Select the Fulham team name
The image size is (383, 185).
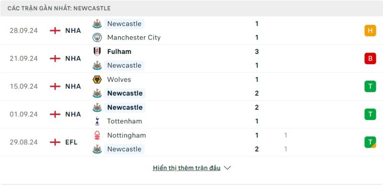click(119, 51)
